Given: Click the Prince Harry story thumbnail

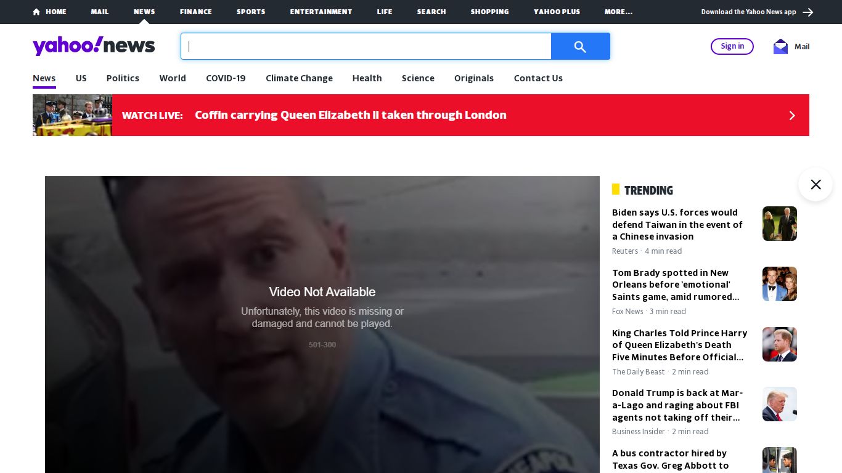Looking at the screenshot, I should click(780, 344).
